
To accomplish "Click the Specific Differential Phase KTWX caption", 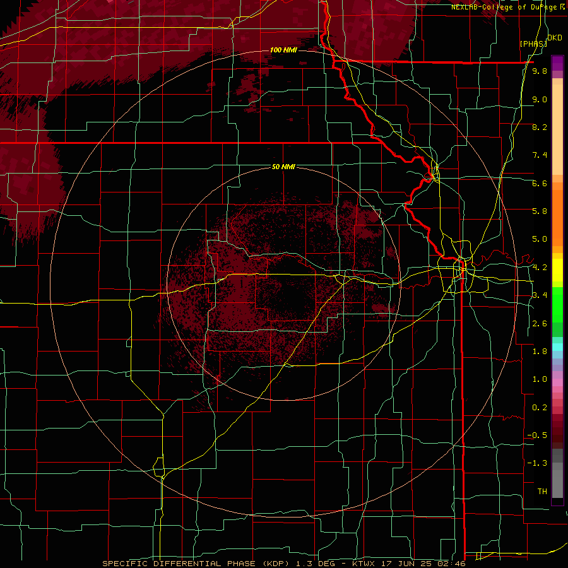I will [283, 564].
